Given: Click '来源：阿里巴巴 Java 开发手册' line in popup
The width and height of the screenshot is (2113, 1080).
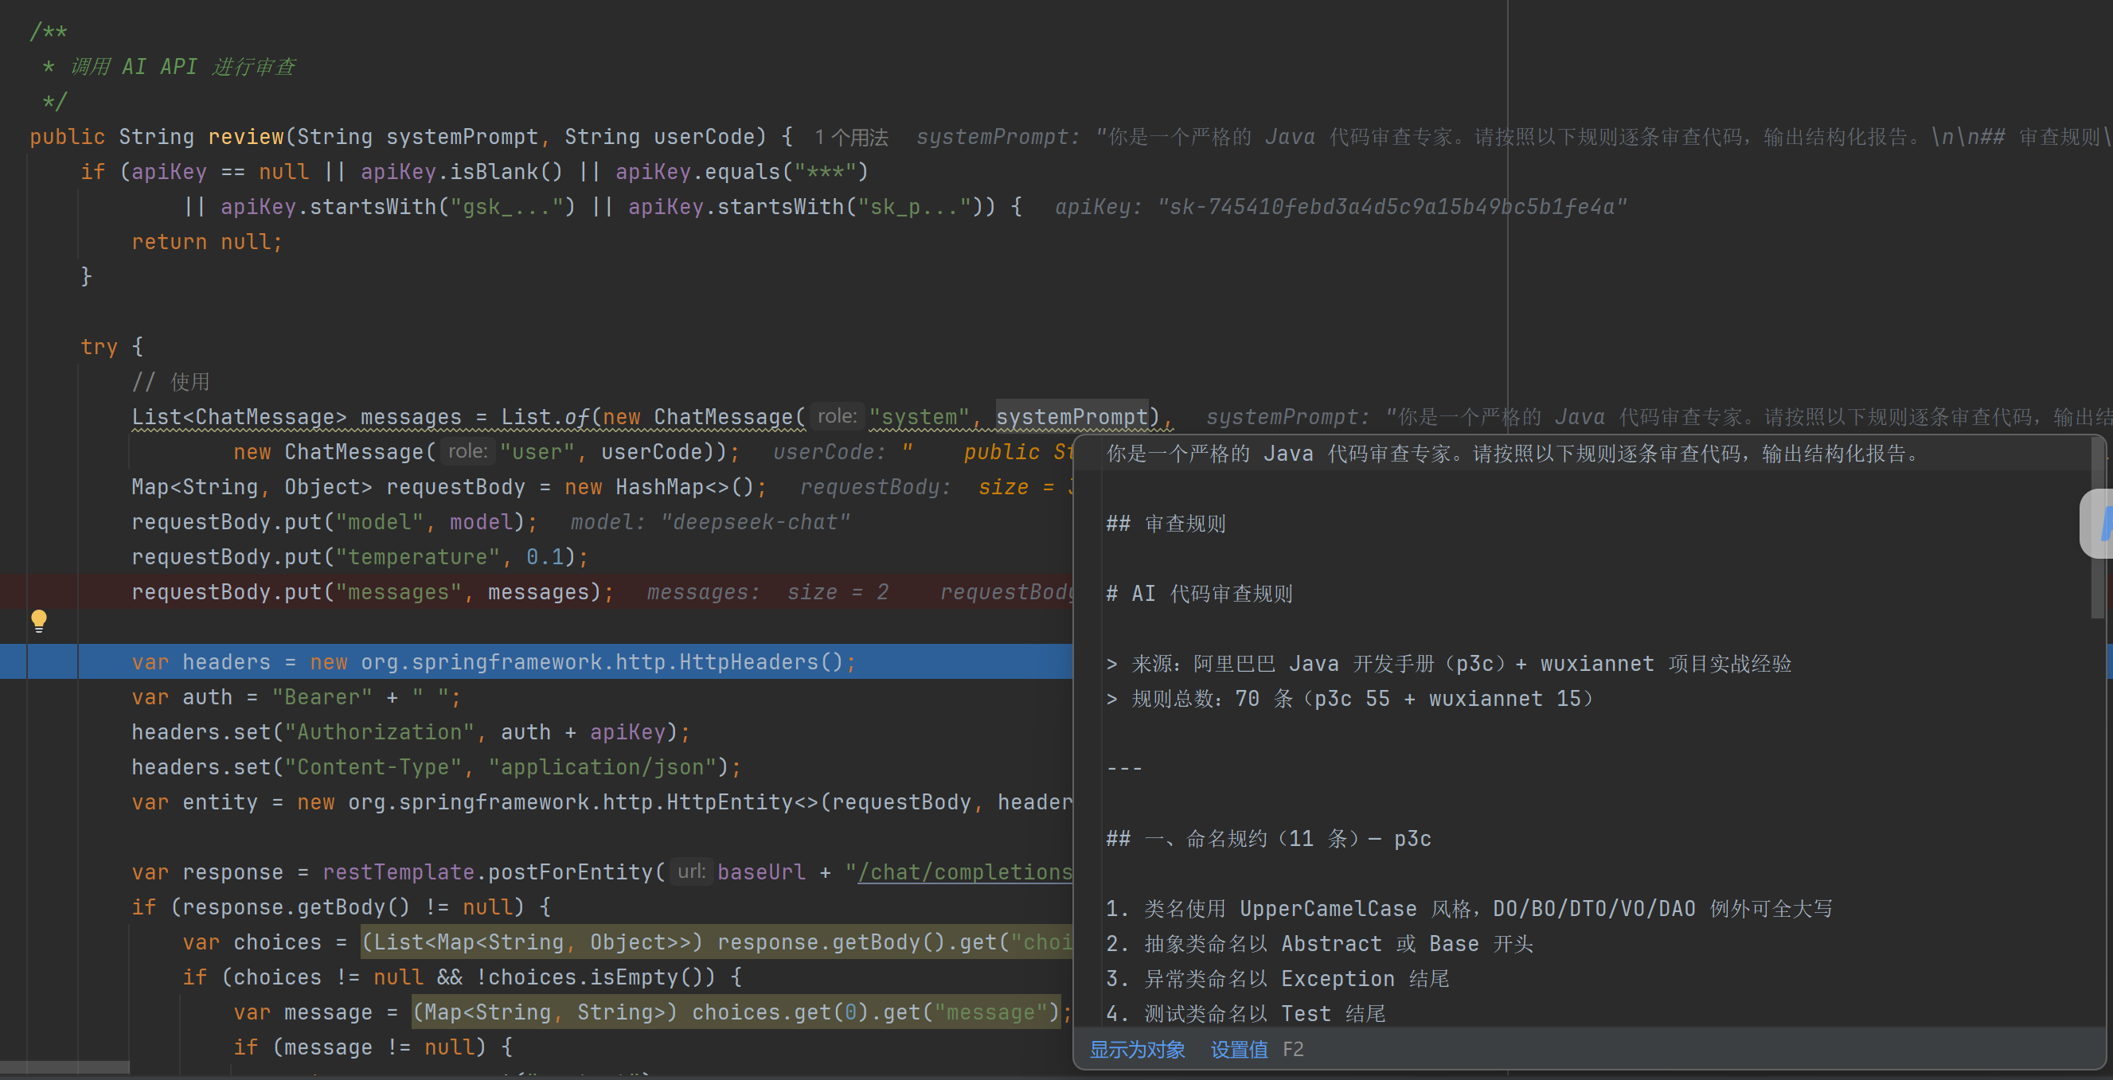Looking at the screenshot, I should click(1448, 664).
